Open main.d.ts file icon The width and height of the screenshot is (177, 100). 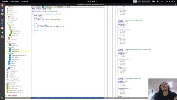click(10, 57)
